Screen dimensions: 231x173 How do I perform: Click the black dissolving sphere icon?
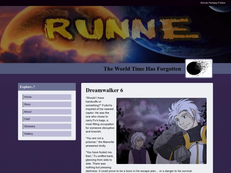click(199, 68)
